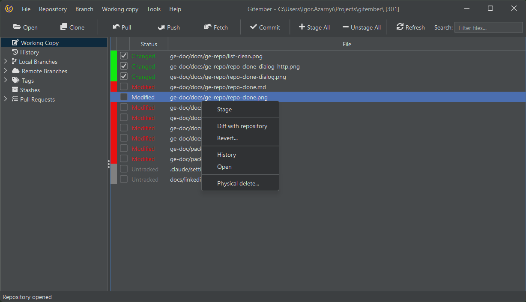Pull changes using the Pull icon

pos(116,27)
